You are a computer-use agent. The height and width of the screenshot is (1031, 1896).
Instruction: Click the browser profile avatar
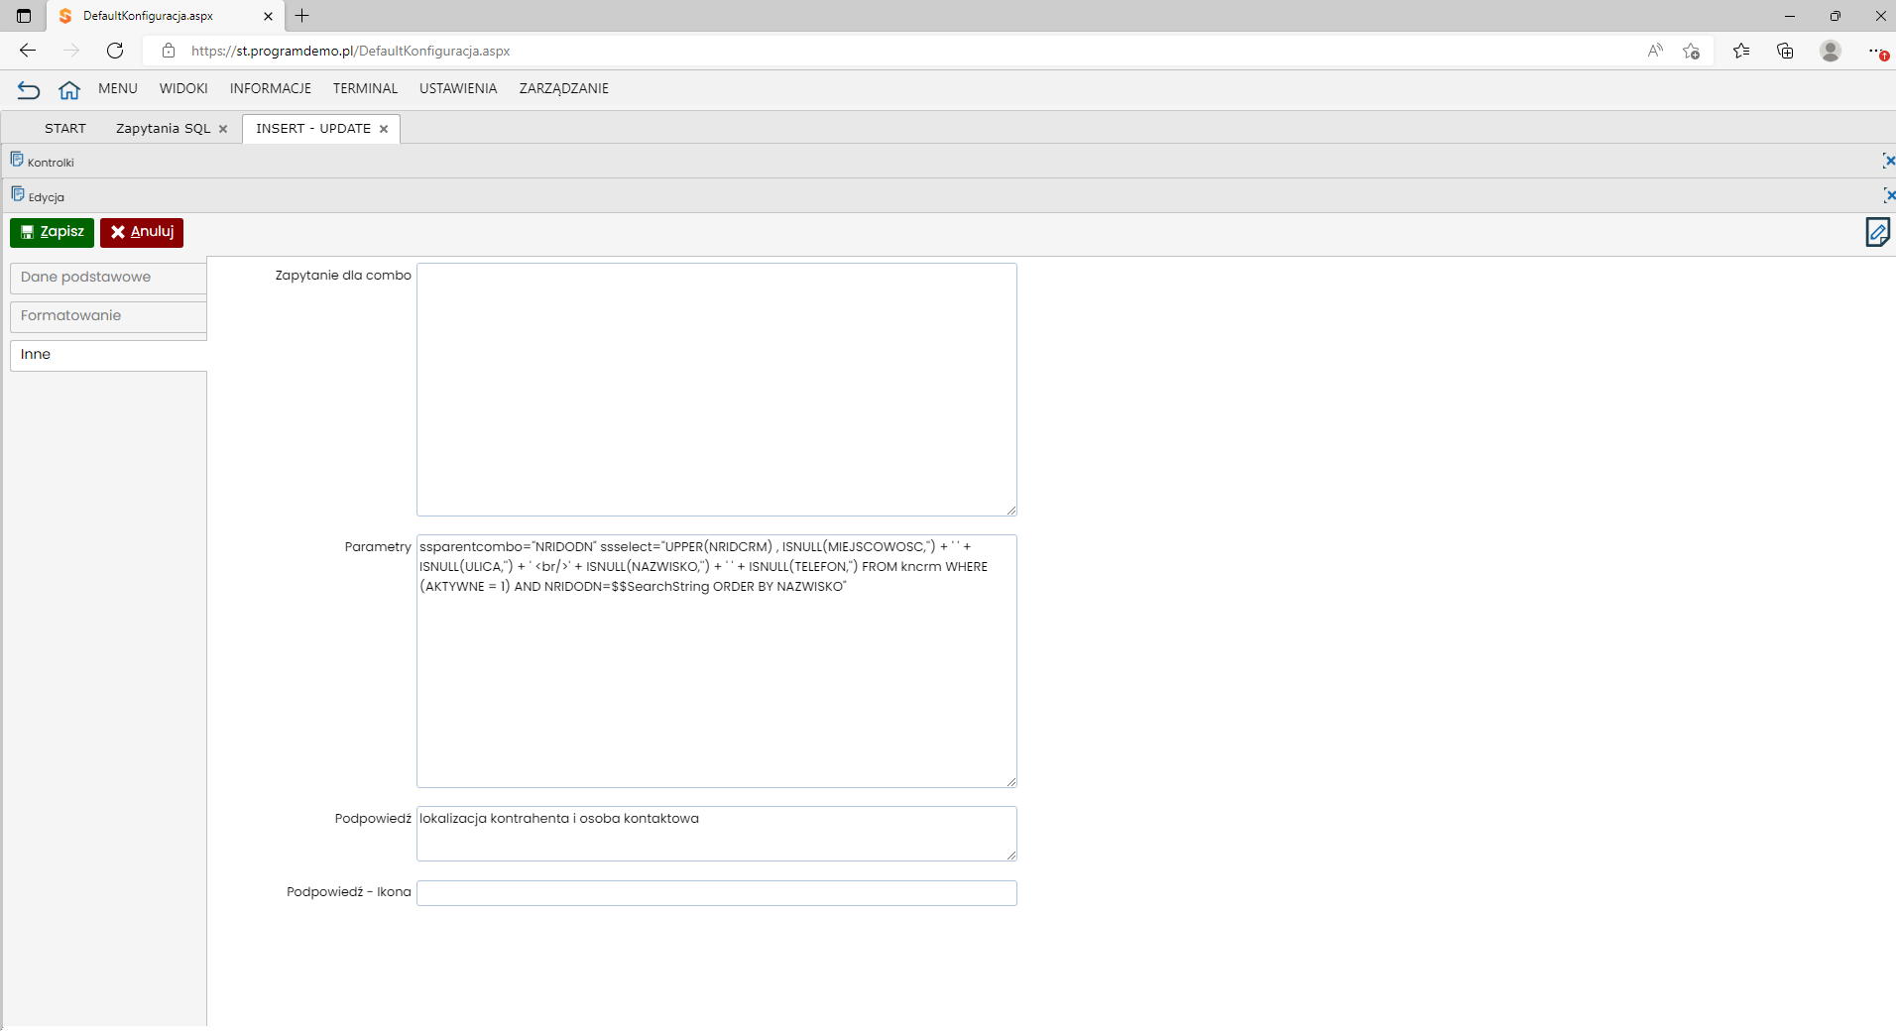coord(1831,51)
